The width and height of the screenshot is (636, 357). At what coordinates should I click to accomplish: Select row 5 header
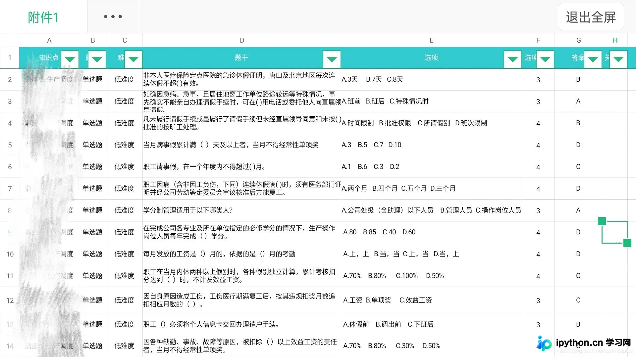pyautogui.click(x=10, y=145)
